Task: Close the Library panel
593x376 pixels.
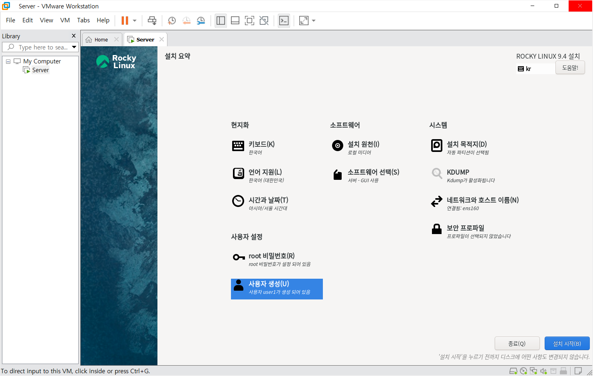Action: click(74, 36)
